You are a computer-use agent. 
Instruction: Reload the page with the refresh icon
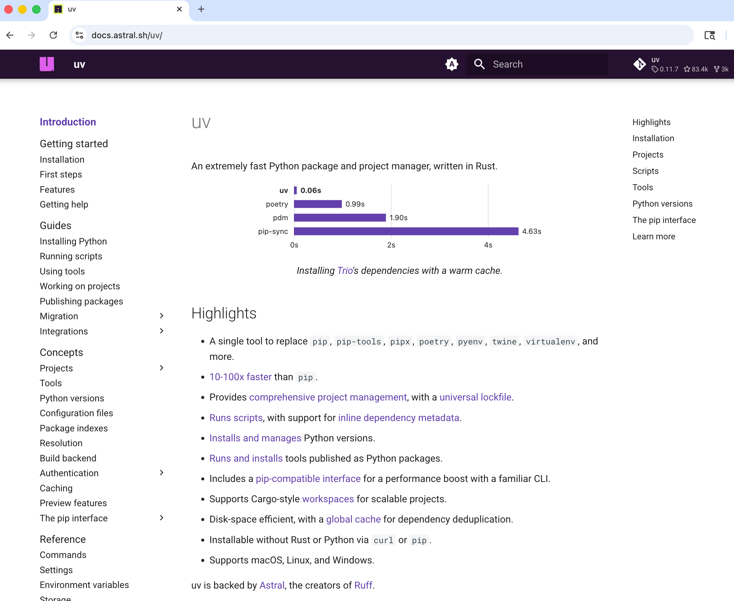53,35
